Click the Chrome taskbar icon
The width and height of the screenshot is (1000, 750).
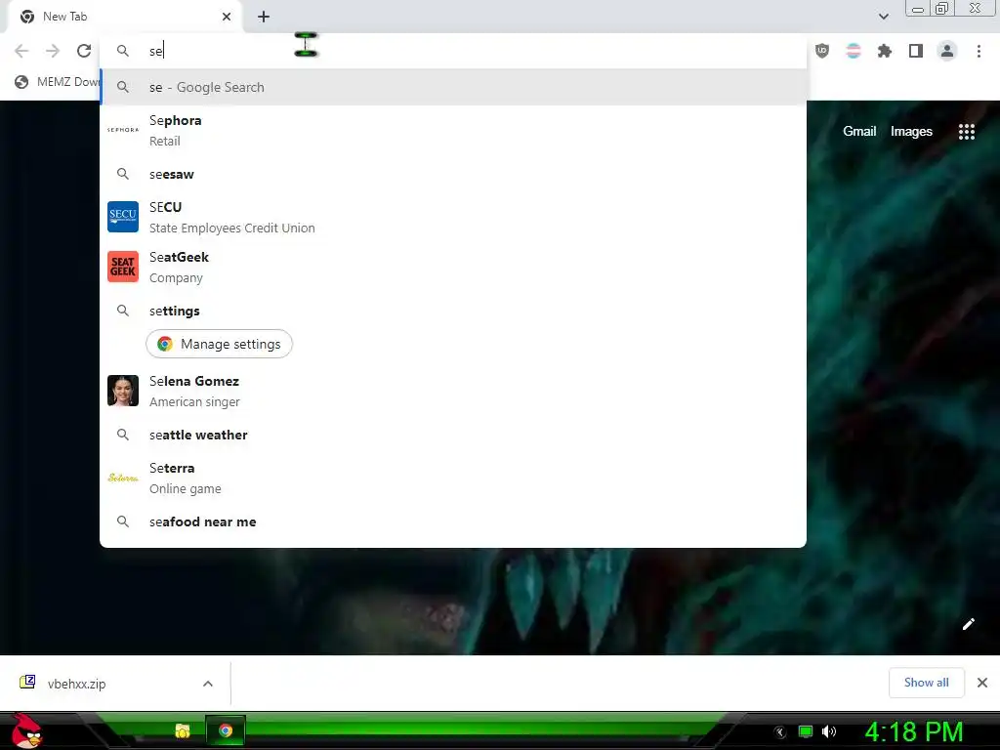pos(226,730)
